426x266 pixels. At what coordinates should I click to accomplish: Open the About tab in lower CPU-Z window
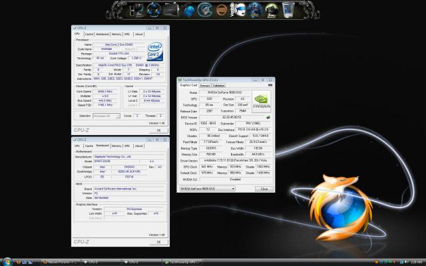[x=138, y=146]
